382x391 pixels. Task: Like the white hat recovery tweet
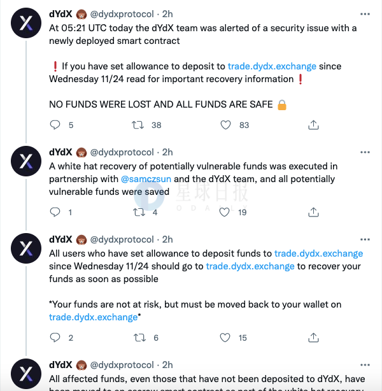click(x=224, y=212)
